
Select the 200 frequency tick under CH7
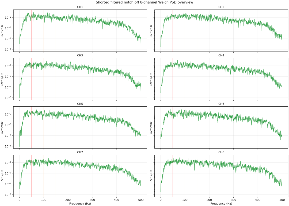click(68, 200)
